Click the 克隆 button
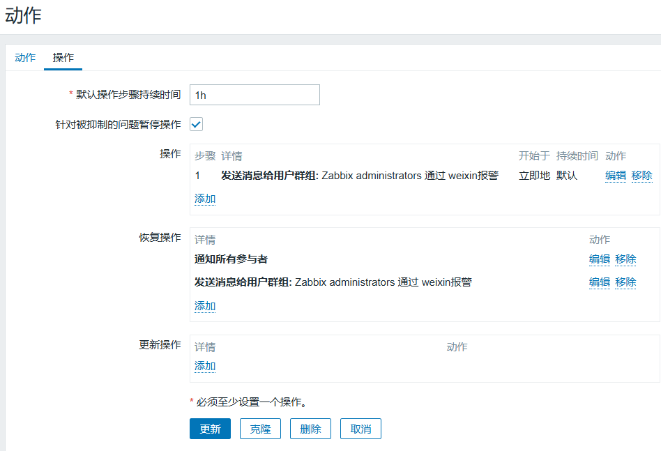661x451 pixels. (x=260, y=429)
